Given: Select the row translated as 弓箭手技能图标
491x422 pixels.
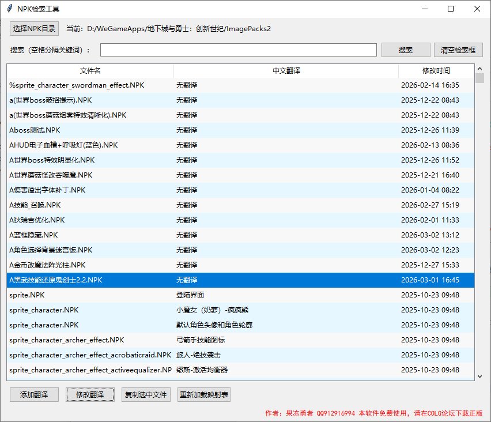Looking at the screenshot, I should coord(231,340).
